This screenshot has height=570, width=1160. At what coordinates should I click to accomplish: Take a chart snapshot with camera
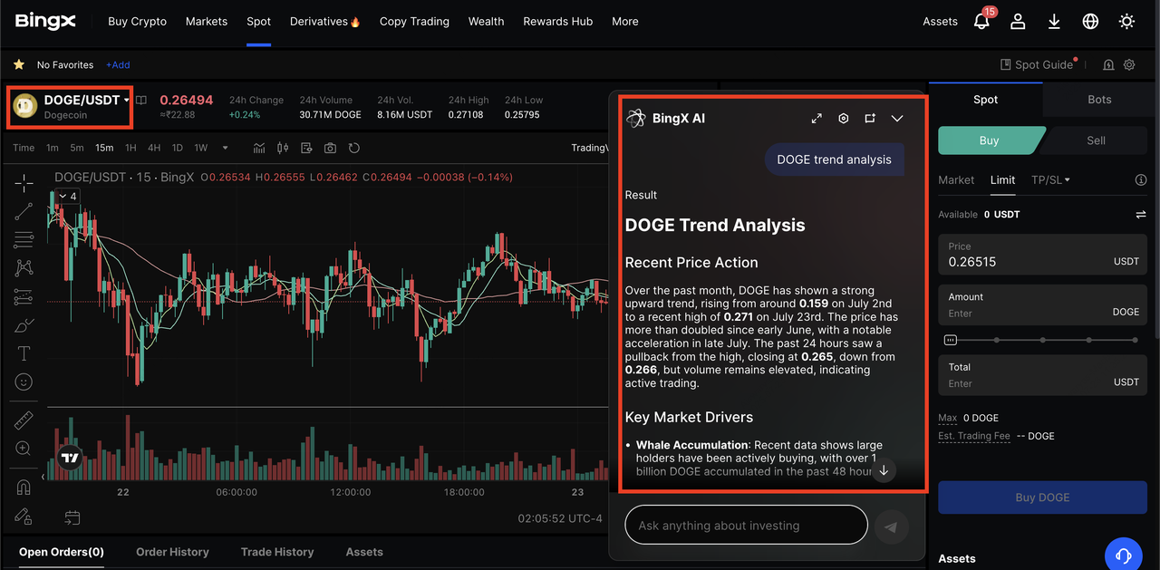click(x=330, y=148)
